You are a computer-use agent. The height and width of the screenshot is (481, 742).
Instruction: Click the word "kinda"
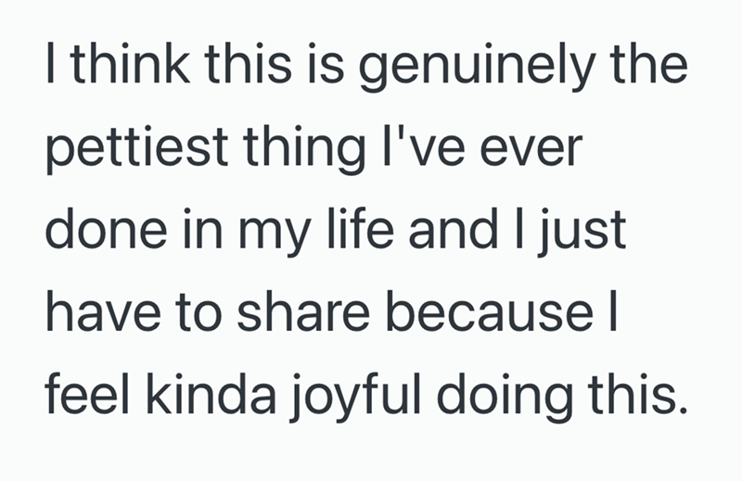(211, 393)
